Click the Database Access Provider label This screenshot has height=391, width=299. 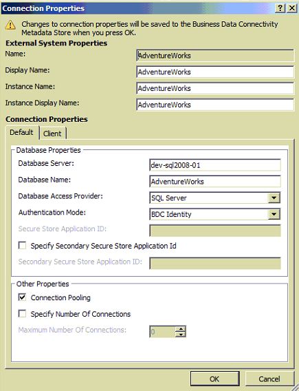(x=60, y=196)
